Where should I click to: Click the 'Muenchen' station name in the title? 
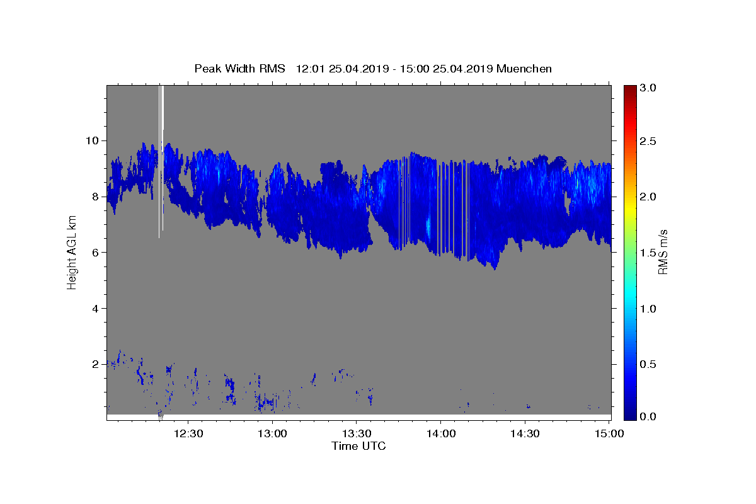(x=524, y=69)
